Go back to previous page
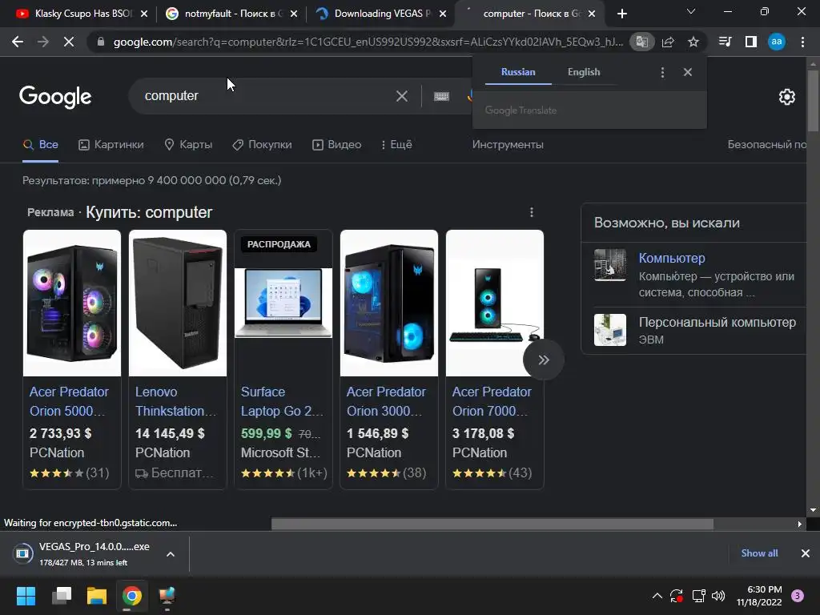 [18, 42]
